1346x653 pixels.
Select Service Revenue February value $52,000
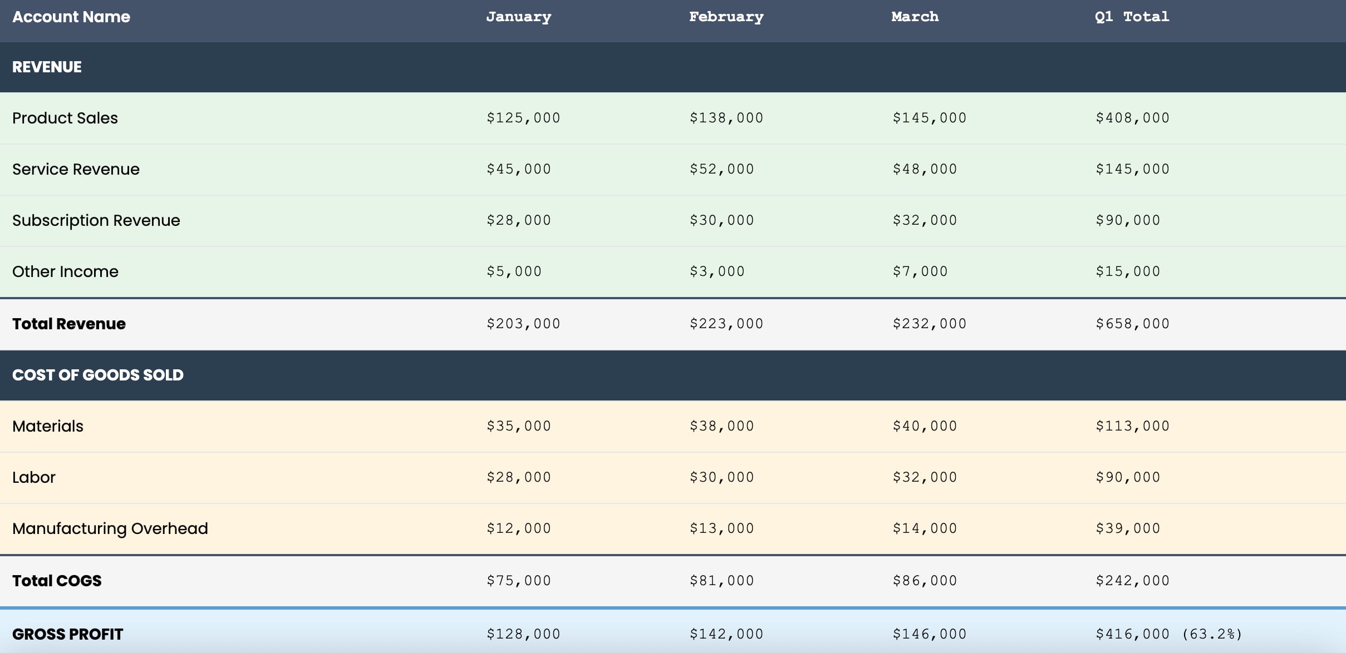[x=721, y=169]
